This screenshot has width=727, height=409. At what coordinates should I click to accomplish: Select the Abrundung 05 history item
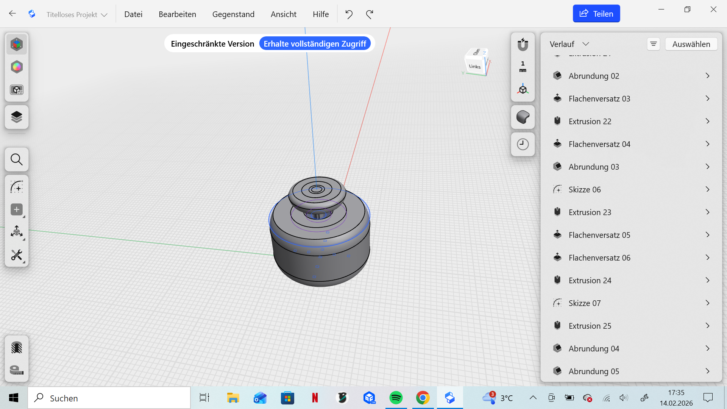point(631,371)
